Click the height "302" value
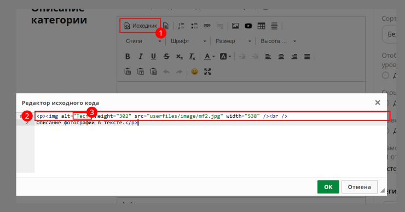 pos(124,116)
